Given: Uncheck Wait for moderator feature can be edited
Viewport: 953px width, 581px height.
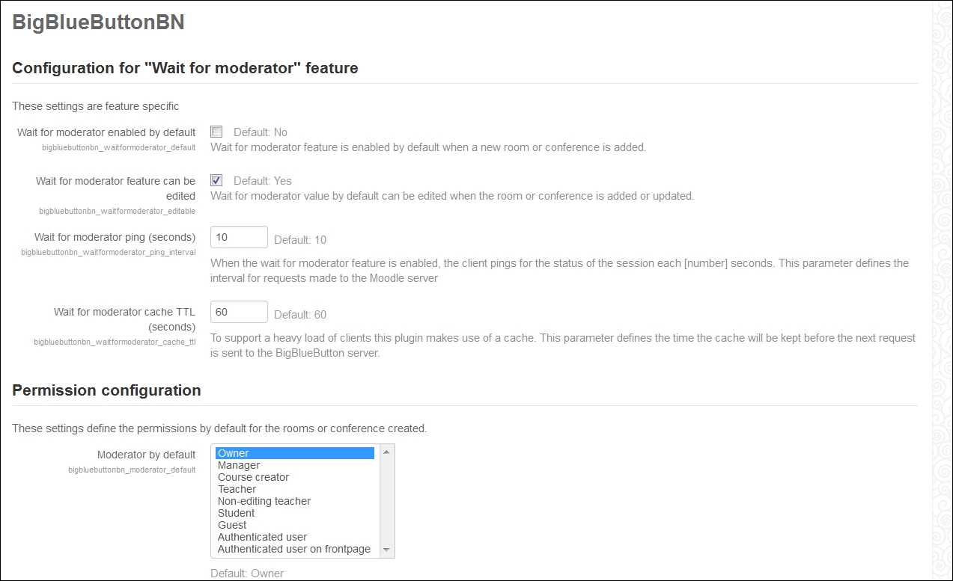Looking at the screenshot, I should point(216,180).
